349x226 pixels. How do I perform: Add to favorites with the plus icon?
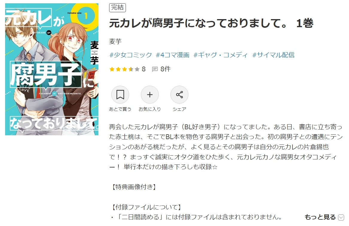pyautogui.click(x=150, y=95)
